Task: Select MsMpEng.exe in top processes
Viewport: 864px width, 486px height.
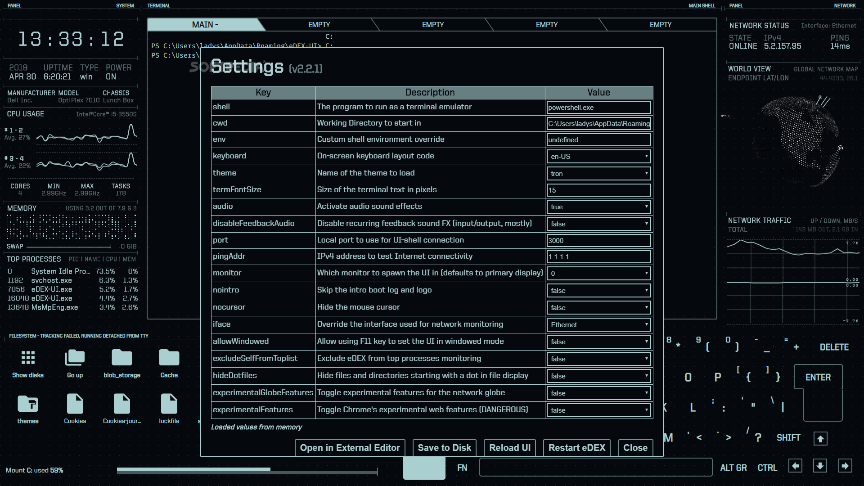Action: point(72,307)
